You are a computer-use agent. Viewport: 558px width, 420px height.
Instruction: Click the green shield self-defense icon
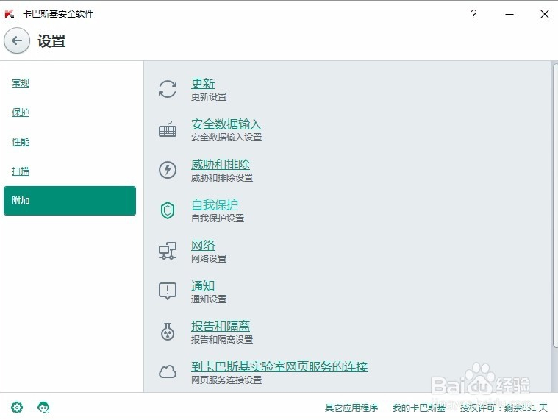(168, 210)
